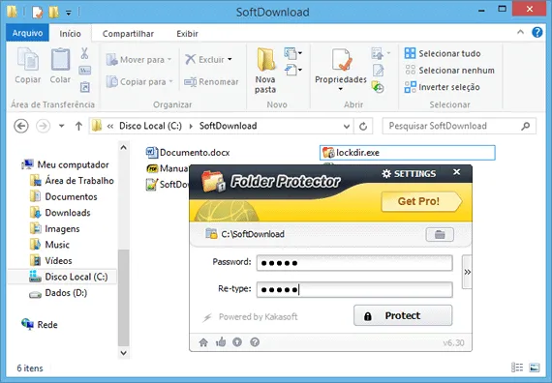The width and height of the screenshot is (552, 383).
Task: Click the question mark help icon in Folder Protector
Action: click(x=255, y=342)
